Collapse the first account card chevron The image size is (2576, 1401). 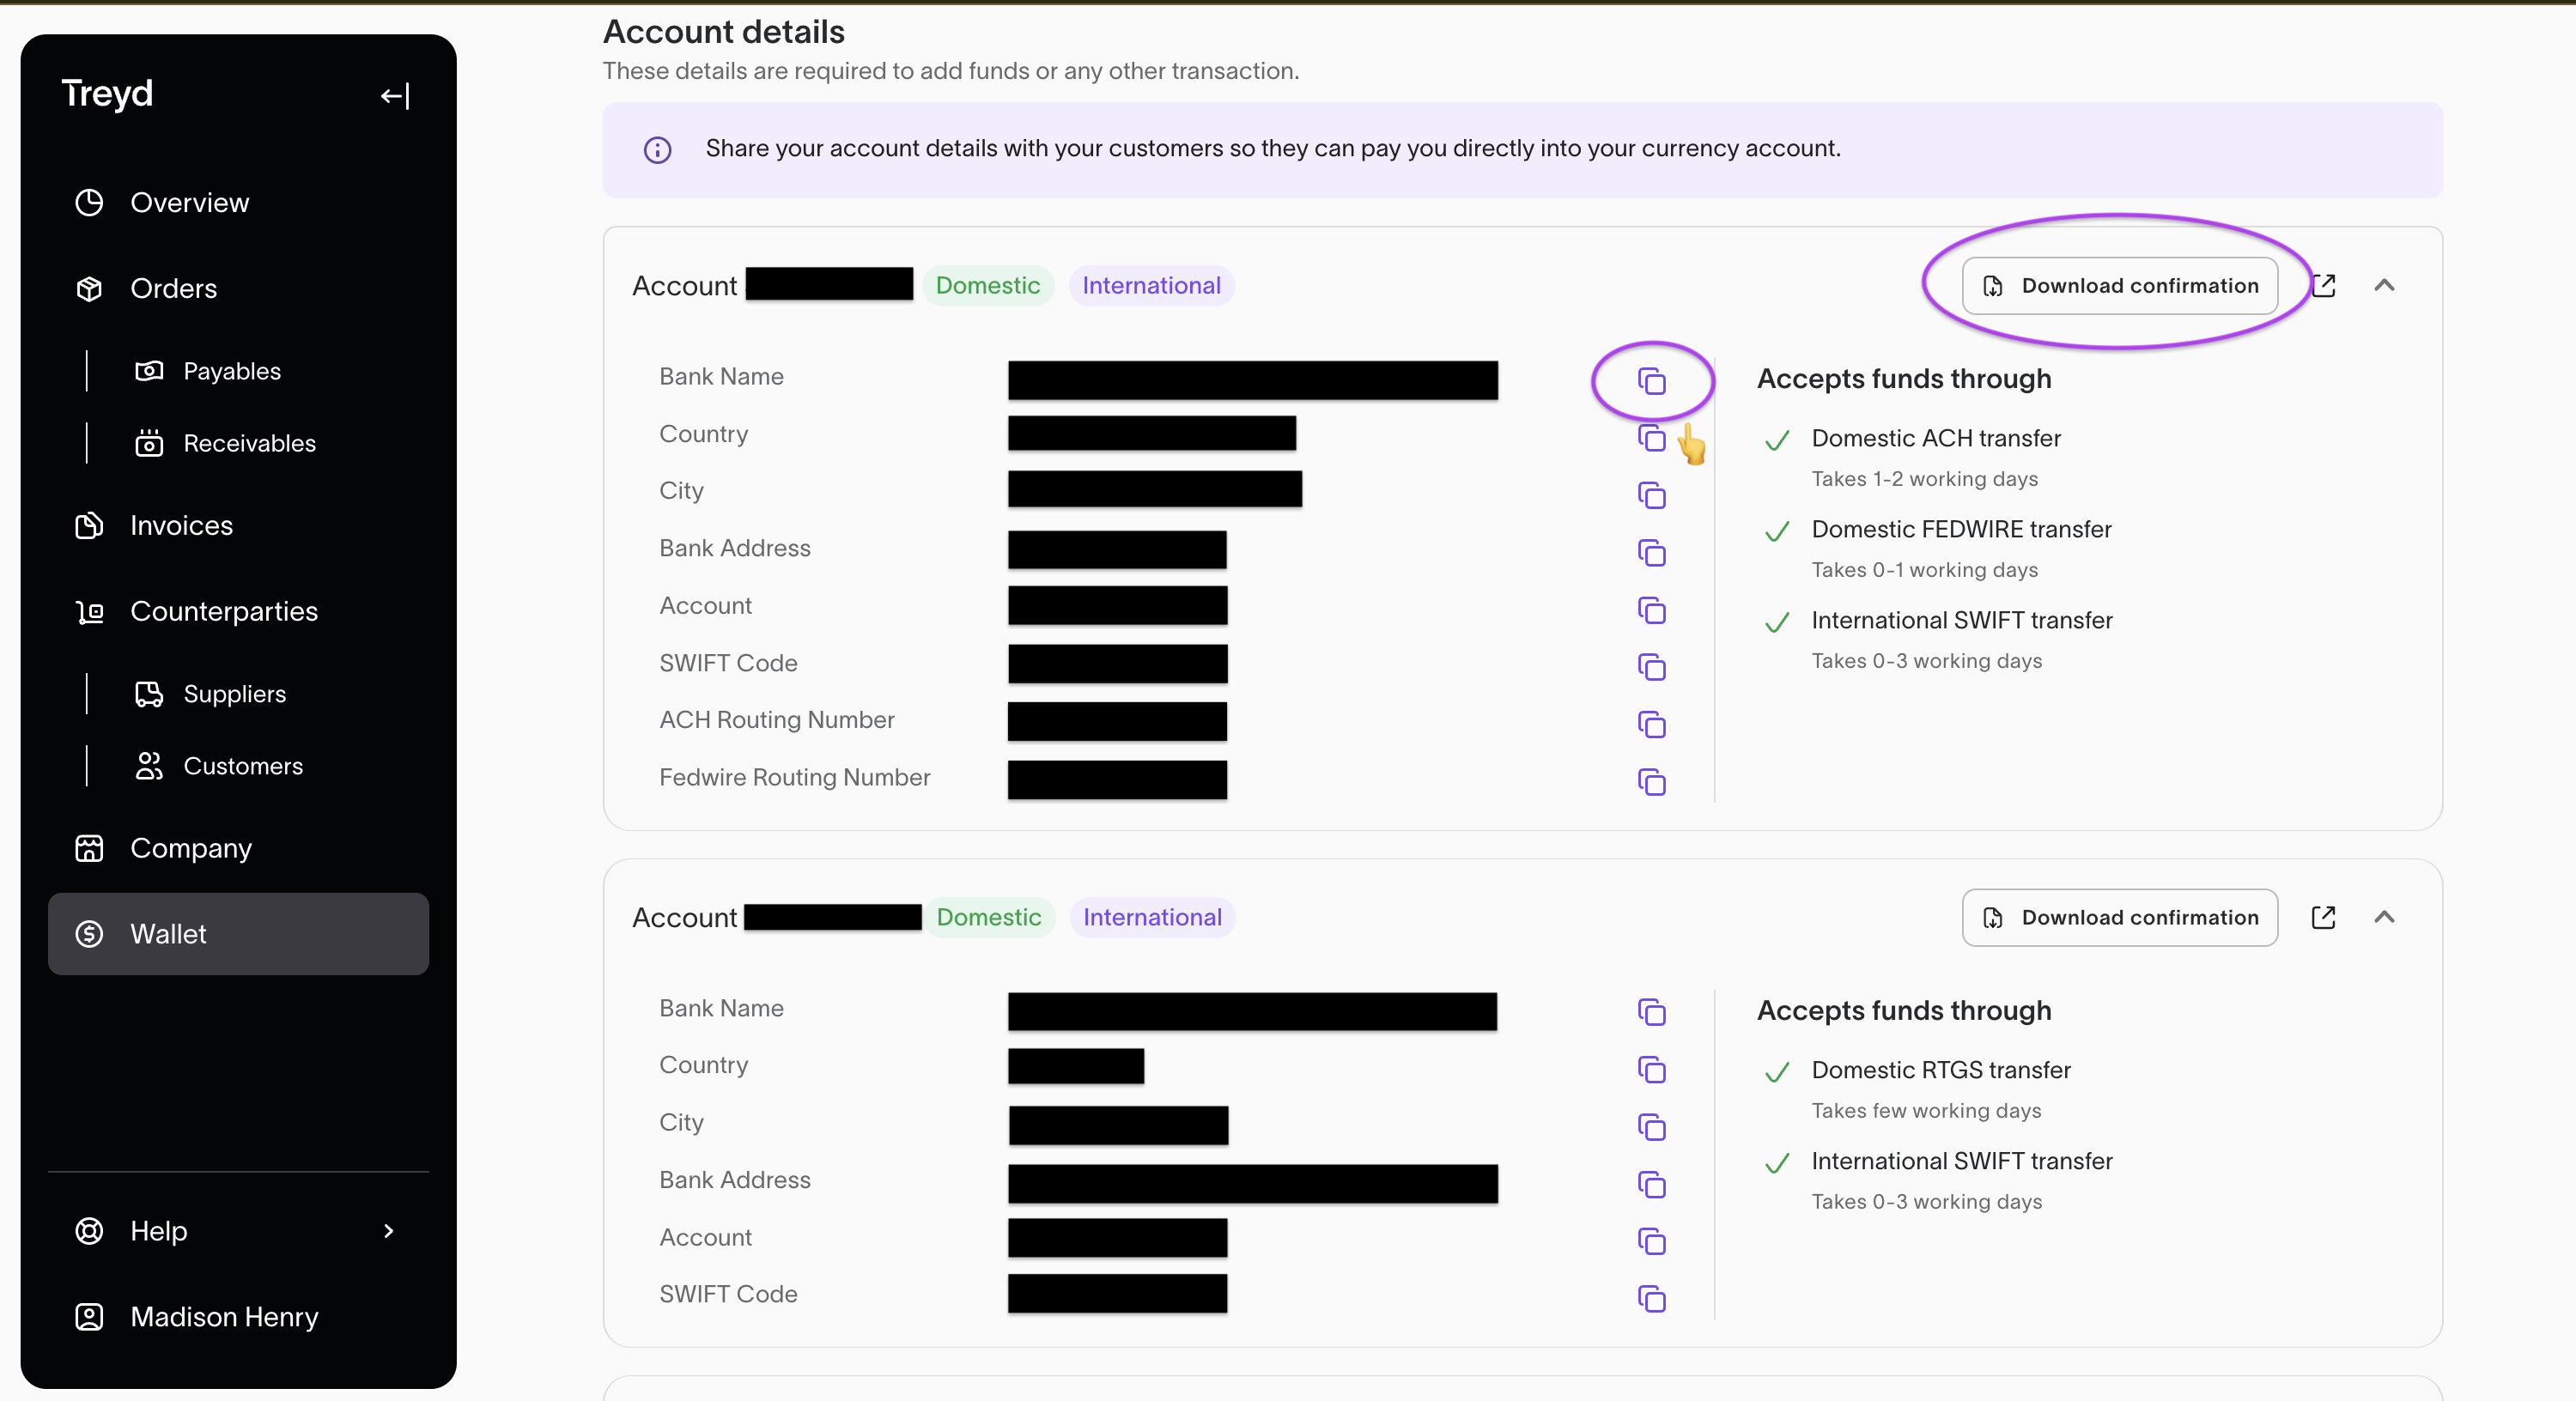click(x=2384, y=286)
